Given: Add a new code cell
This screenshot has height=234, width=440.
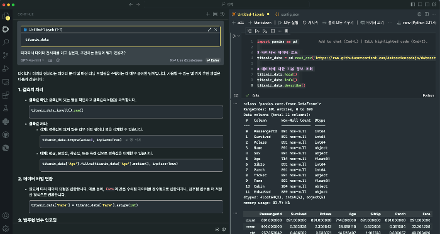Looking at the screenshot, I should coord(238,23).
